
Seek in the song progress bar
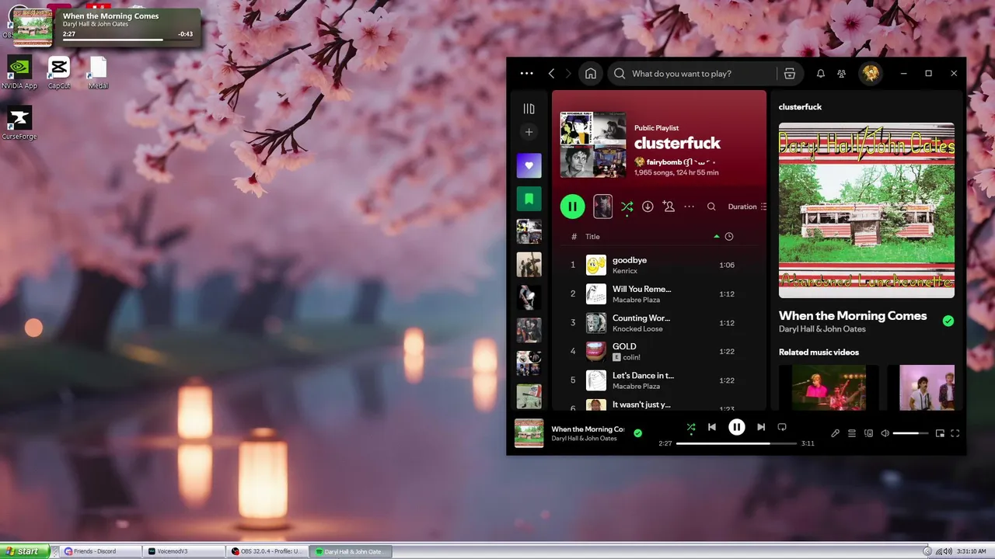pyautogui.click(x=736, y=443)
